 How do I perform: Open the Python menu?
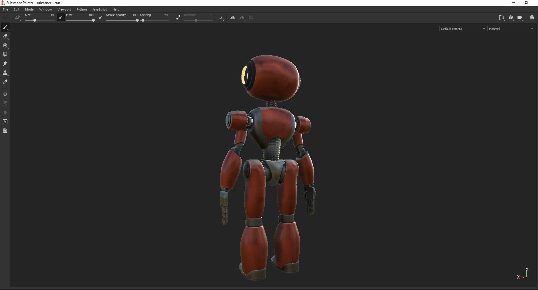[x=81, y=9]
